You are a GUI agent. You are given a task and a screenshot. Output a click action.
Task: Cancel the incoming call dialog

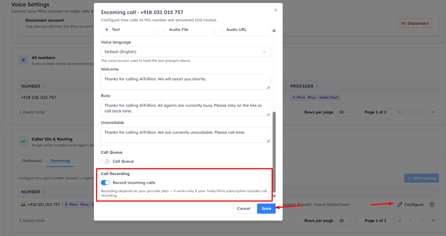coord(243,208)
